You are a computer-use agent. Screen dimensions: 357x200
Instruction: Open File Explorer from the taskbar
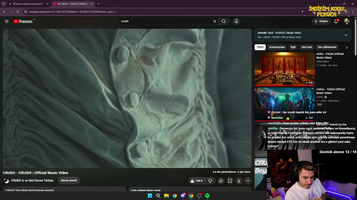166,196
